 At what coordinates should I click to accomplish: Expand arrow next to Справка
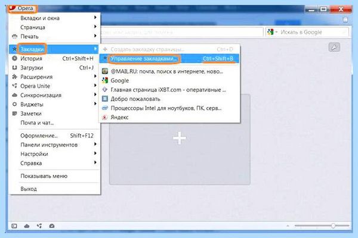pos(95,162)
